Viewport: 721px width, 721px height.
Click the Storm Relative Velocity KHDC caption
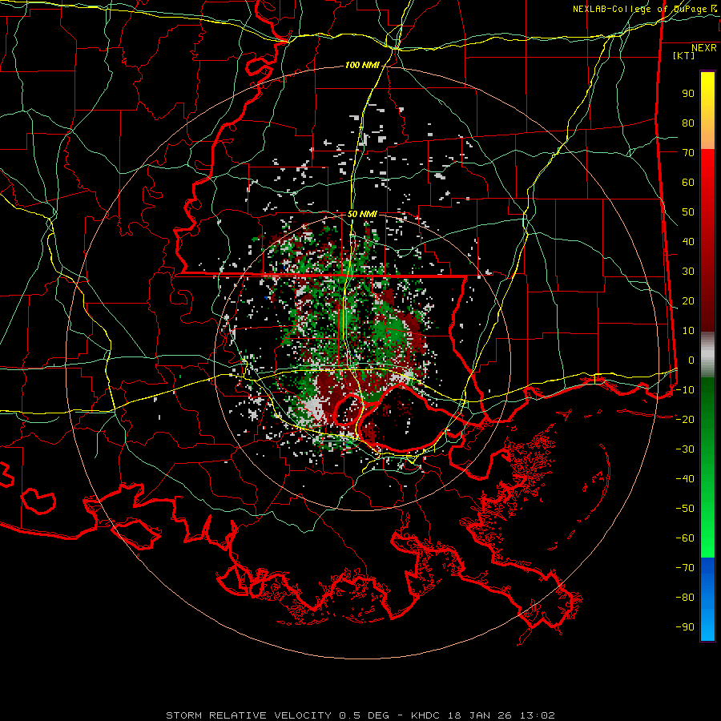360,715
